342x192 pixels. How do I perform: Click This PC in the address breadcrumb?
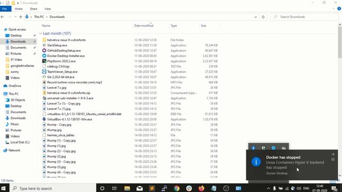[x=39, y=17]
